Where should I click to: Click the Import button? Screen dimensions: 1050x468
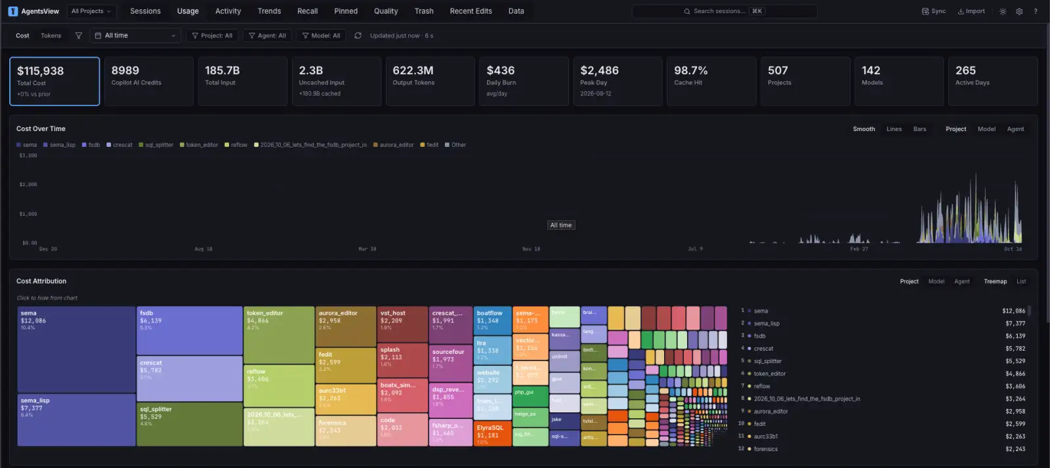[x=971, y=11]
